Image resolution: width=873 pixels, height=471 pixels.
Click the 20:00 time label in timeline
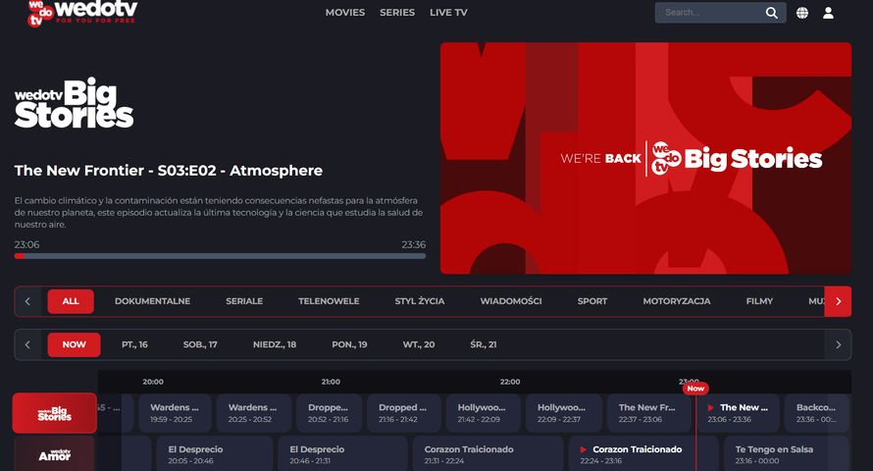[153, 382]
